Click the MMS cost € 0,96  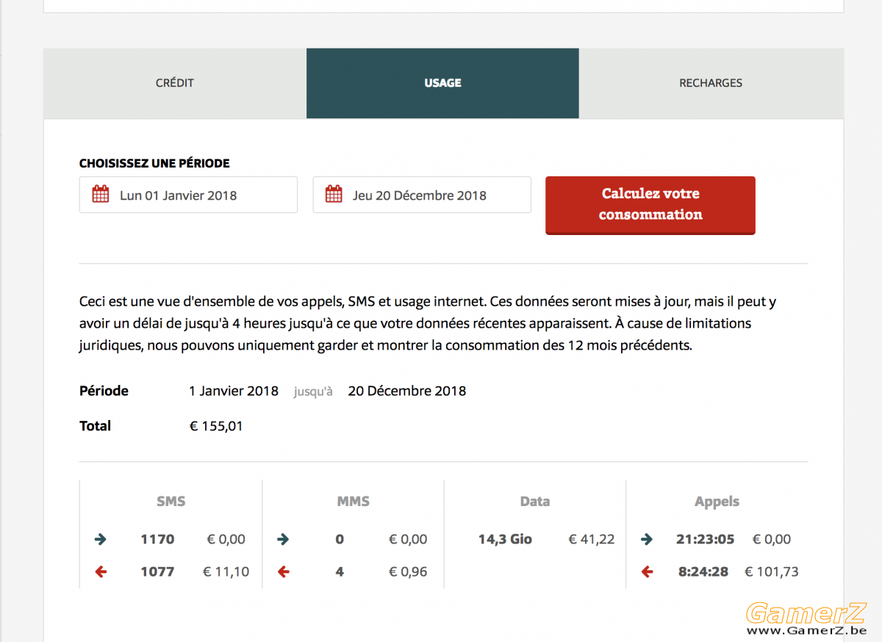click(408, 571)
